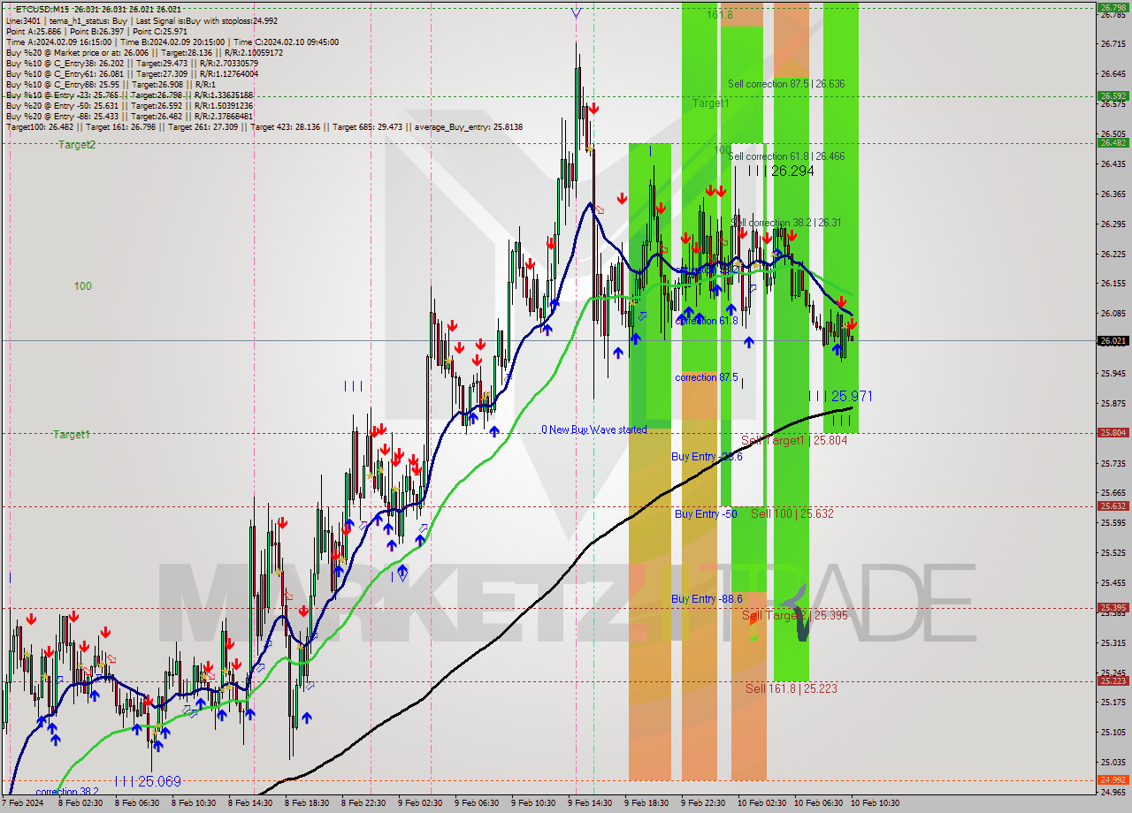This screenshot has width=1132, height=813.
Task: Click the 'Buy Entry -23.6' label
Action: pyautogui.click(x=707, y=457)
